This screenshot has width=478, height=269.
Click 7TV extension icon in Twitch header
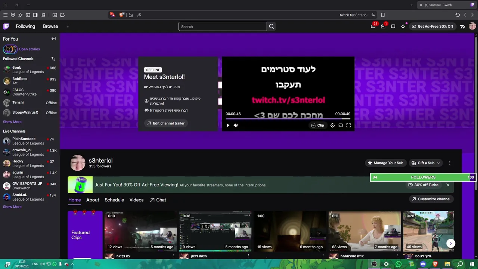click(x=463, y=27)
